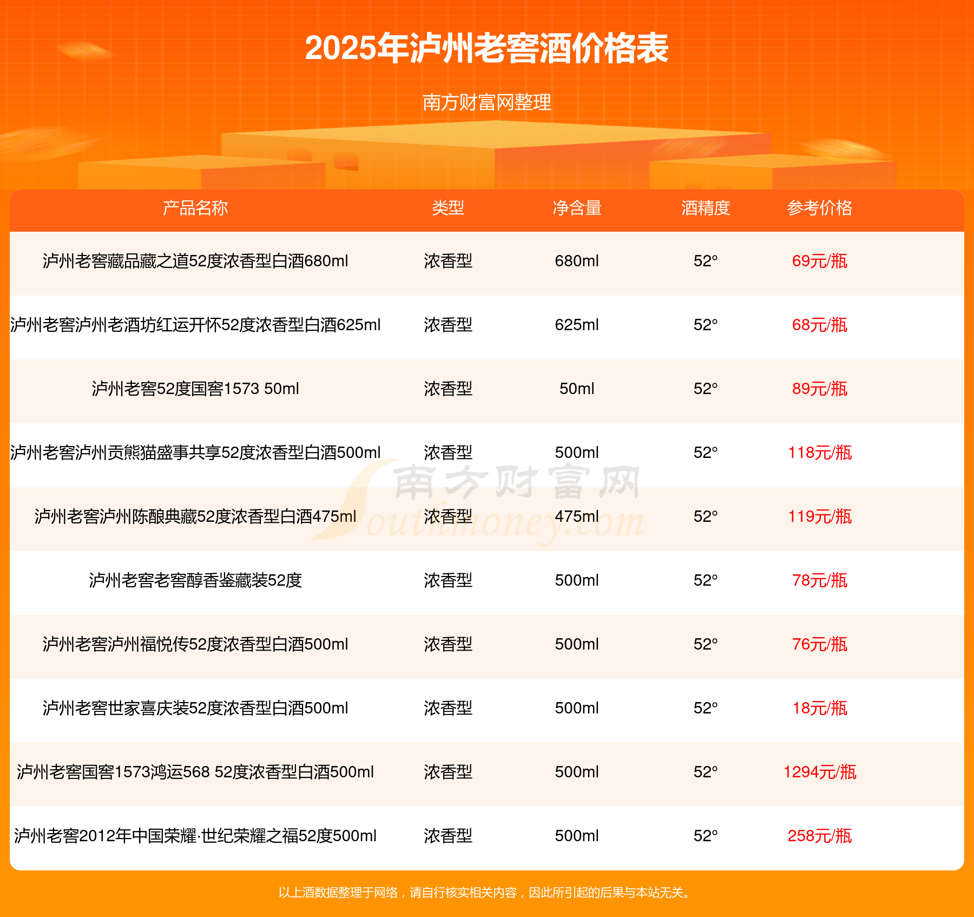This screenshot has height=917, width=974.
Task: Click '52°' in the 258元/瓶 row
Action: pos(706,836)
